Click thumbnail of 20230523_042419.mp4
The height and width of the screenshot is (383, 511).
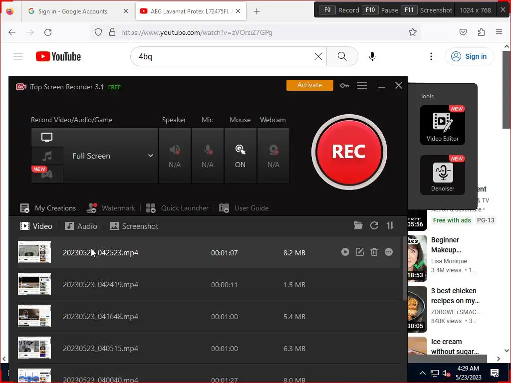34,284
